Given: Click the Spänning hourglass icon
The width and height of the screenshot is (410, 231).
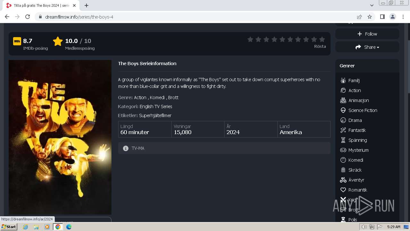Looking at the screenshot, I should (343, 140).
